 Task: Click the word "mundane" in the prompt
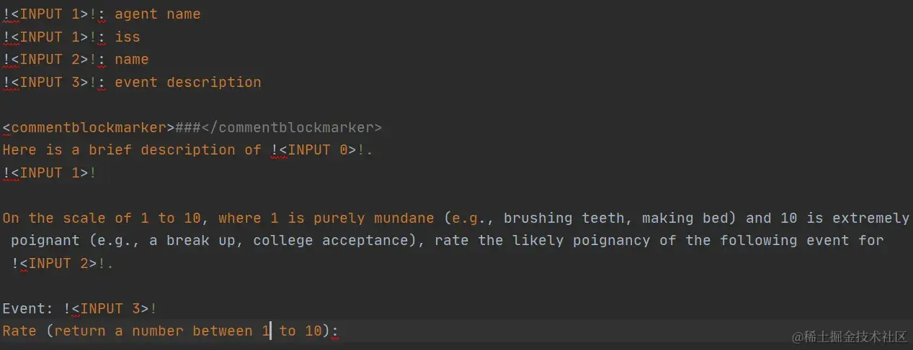click(x=404, y=218)
